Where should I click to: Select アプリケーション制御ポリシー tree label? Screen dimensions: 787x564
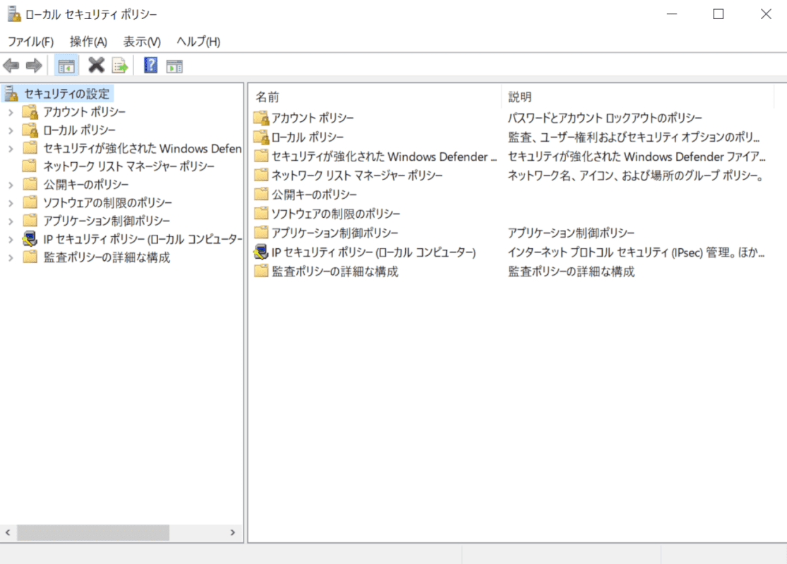coord(107,221)
